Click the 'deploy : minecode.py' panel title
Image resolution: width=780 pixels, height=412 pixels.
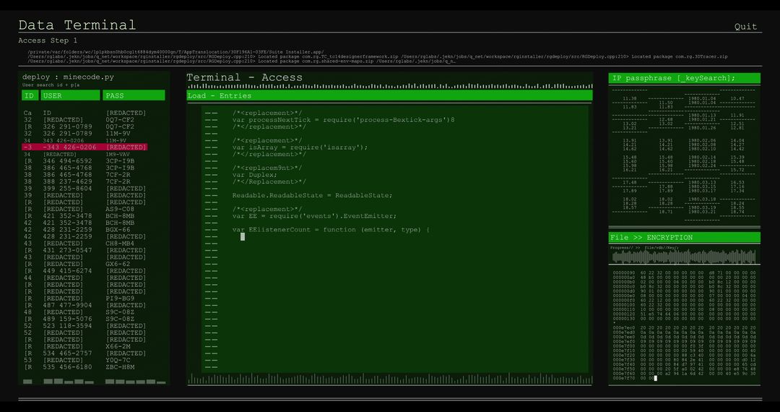(x=68, y=77)
